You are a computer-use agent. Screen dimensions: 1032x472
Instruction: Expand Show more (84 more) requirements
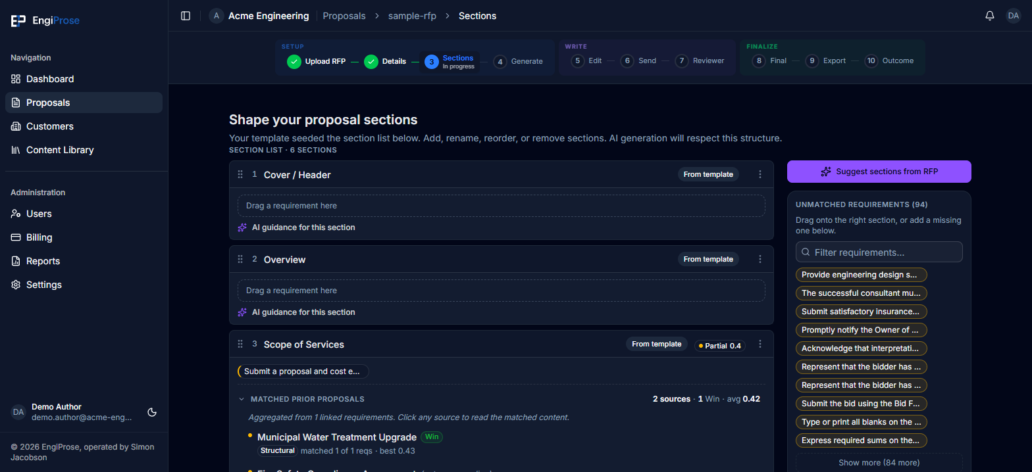(x=879, y=463)
